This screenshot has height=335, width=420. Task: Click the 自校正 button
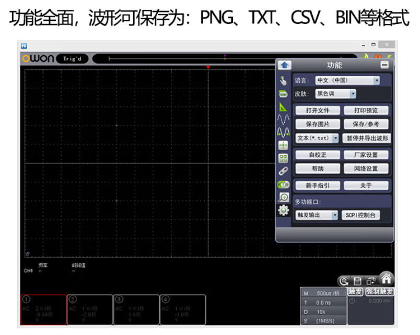(x=318, y=155)
